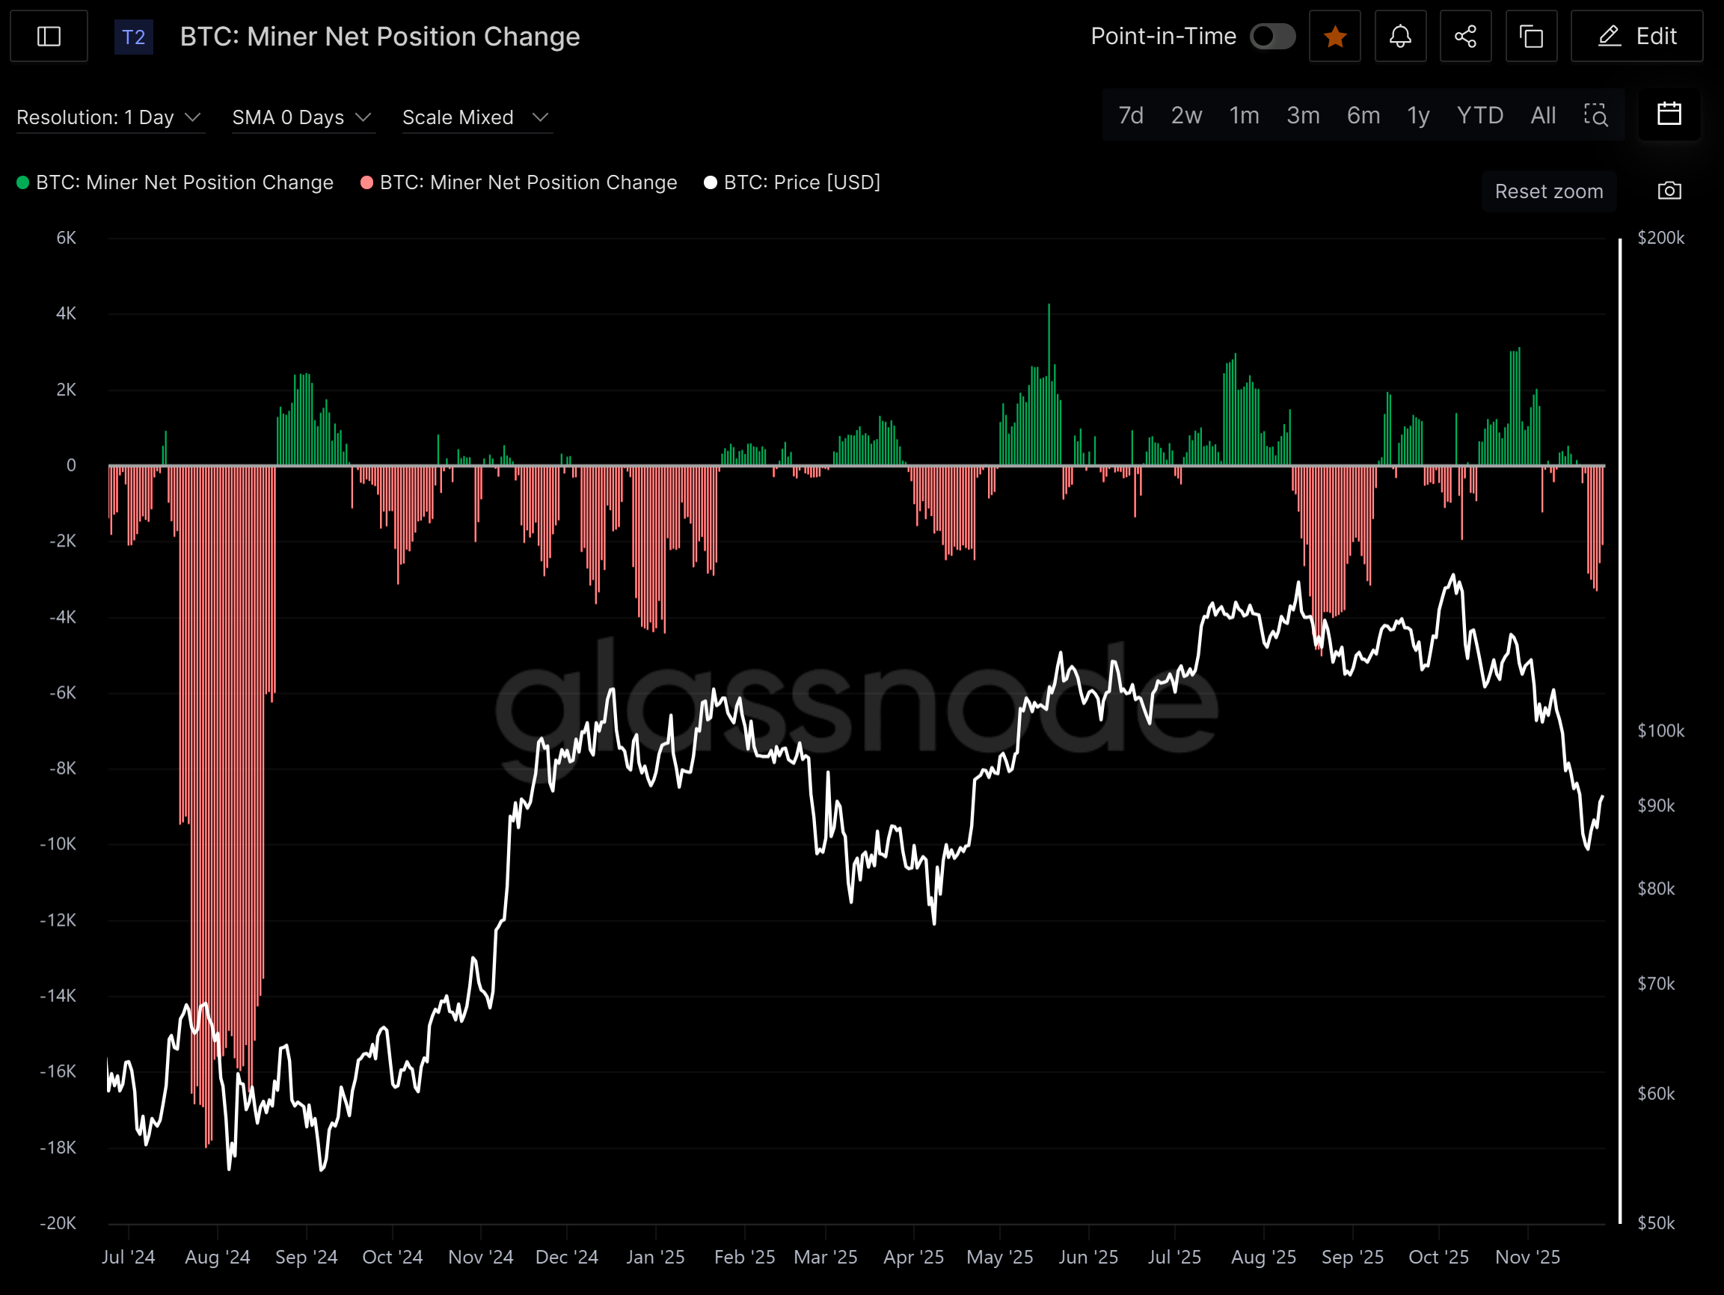Image resolution: width=1724 pixels, height=1295 pixels.
Task: Open the calendar date picker icon
Action: (x=1669, y=114)
